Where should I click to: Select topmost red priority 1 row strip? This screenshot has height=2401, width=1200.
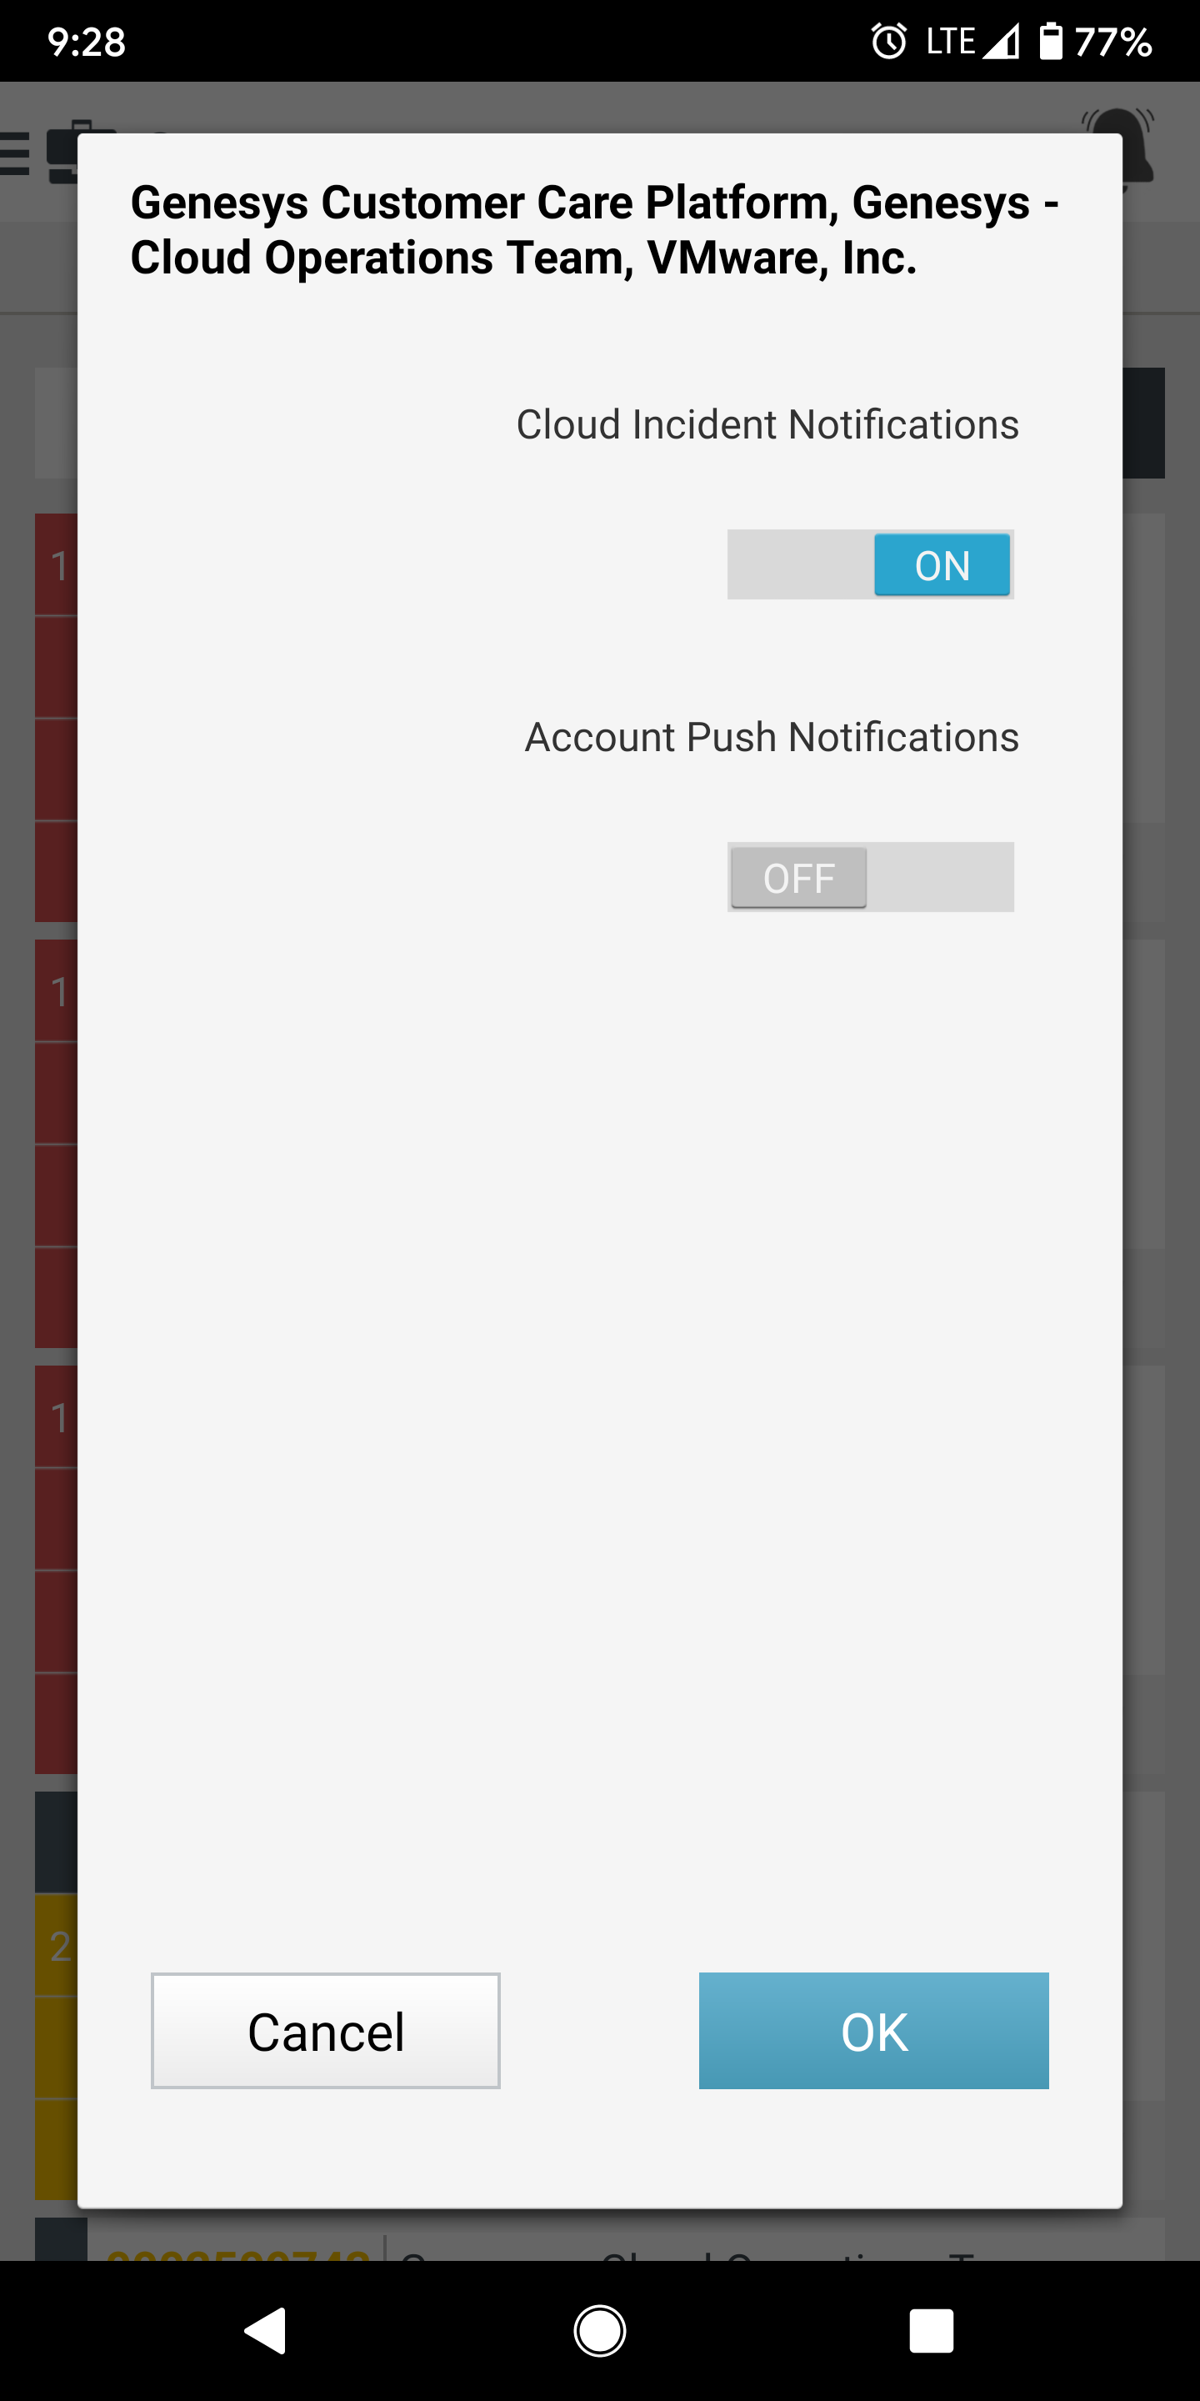coord(56,565)
